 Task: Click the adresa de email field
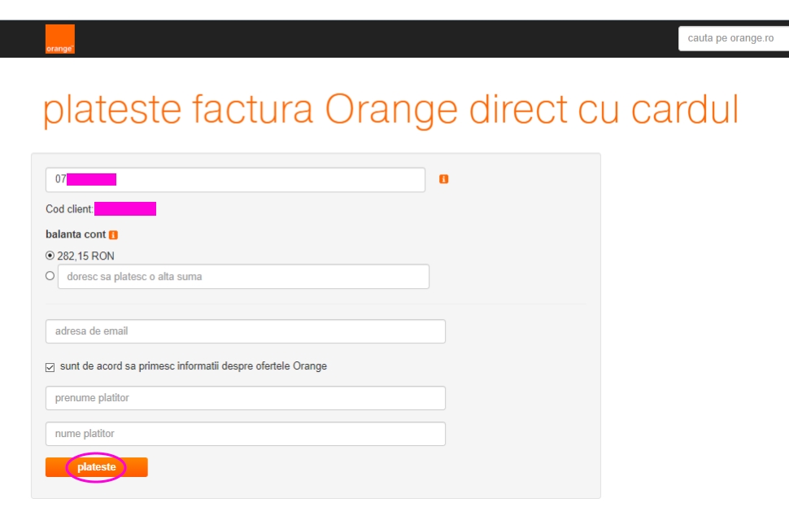245,331
